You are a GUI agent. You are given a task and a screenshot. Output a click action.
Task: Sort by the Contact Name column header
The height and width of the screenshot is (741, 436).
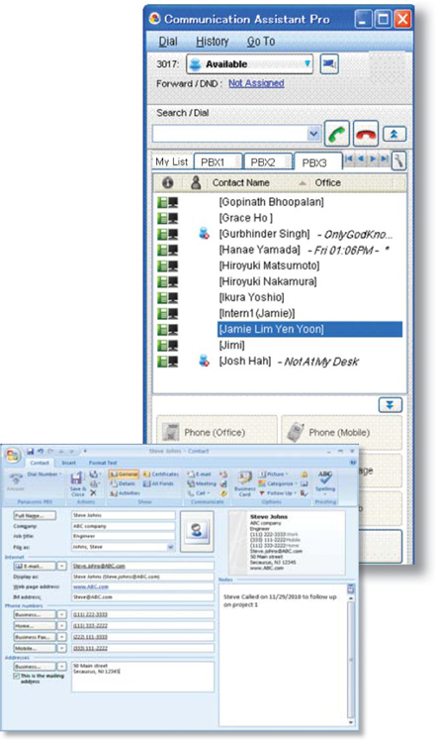240,183
